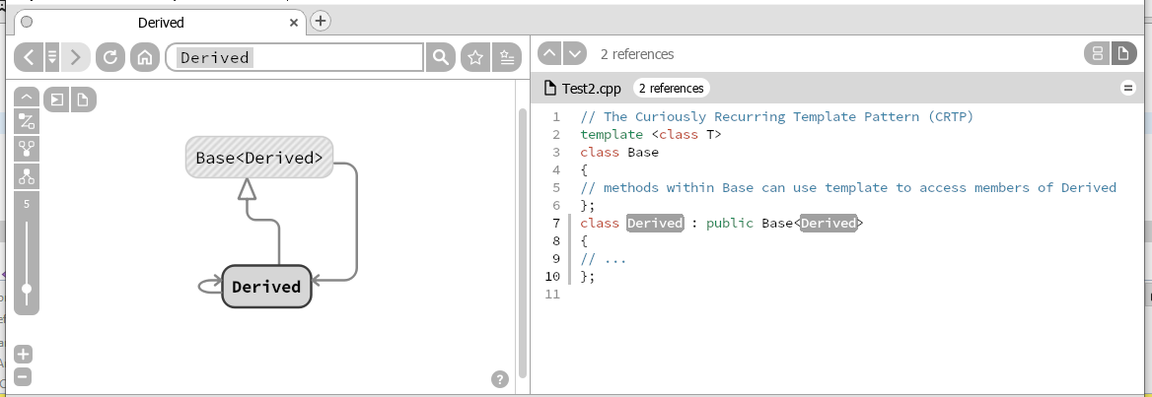1152x397 pixels.
Task: Click highlighted Derived inside Base<Derived>
Action: [828, 223]
